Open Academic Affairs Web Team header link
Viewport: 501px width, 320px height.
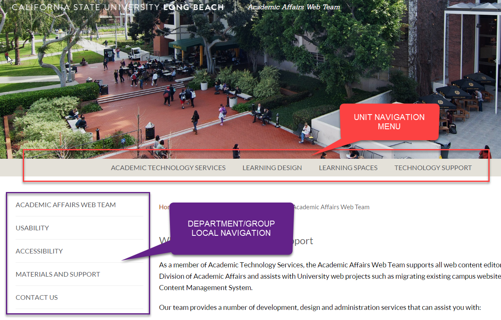point(294,7)
